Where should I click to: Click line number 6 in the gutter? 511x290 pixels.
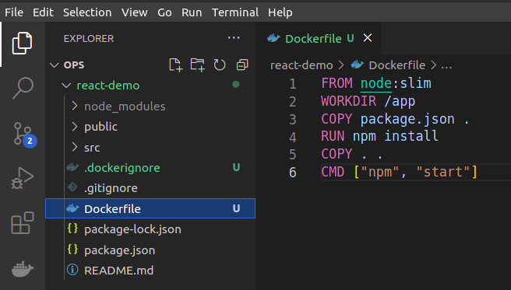(x=293, y=173)
